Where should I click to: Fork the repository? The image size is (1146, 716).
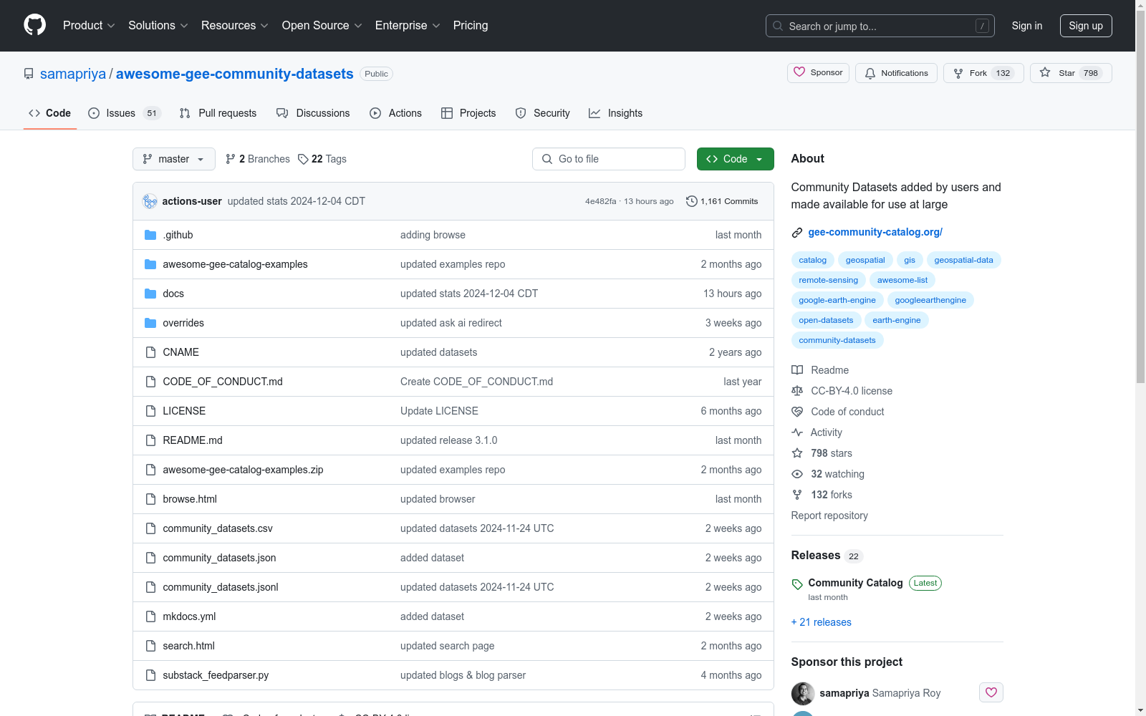click(983, 73)
